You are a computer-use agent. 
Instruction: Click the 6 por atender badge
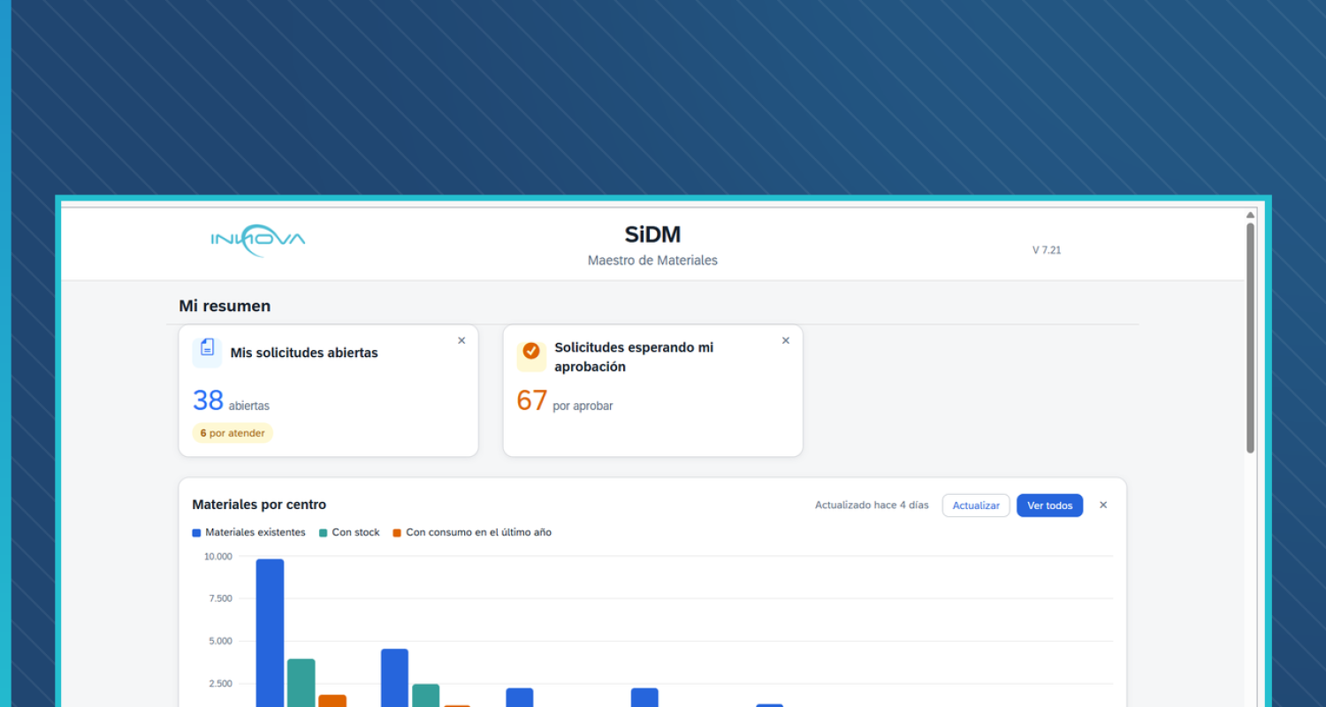tap(232, 433)
